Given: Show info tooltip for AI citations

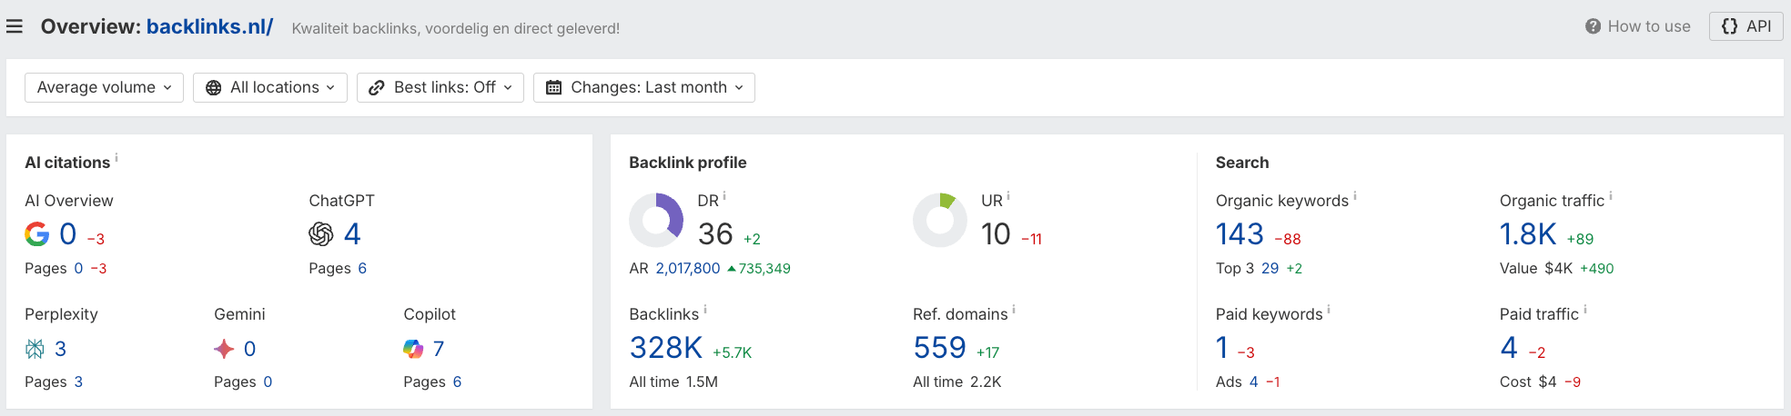Looking at the screenshot, I should click(116, 158).
